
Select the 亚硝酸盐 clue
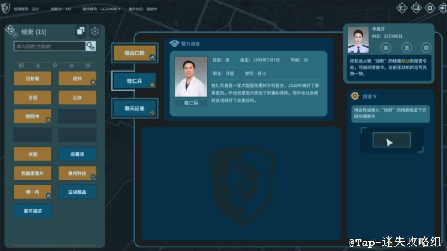pos(77,192)
